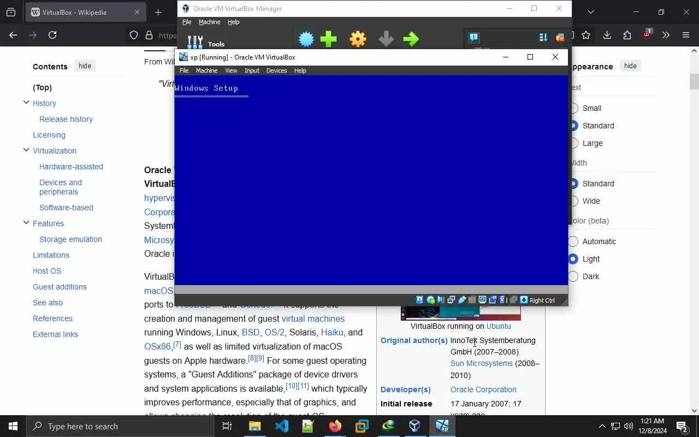Open the Firefox list-all-tabs dropdown arrow

pyautogui.click(x=590, y=12)
